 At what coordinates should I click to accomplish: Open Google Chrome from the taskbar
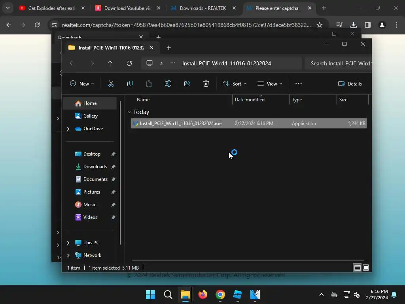220,294
